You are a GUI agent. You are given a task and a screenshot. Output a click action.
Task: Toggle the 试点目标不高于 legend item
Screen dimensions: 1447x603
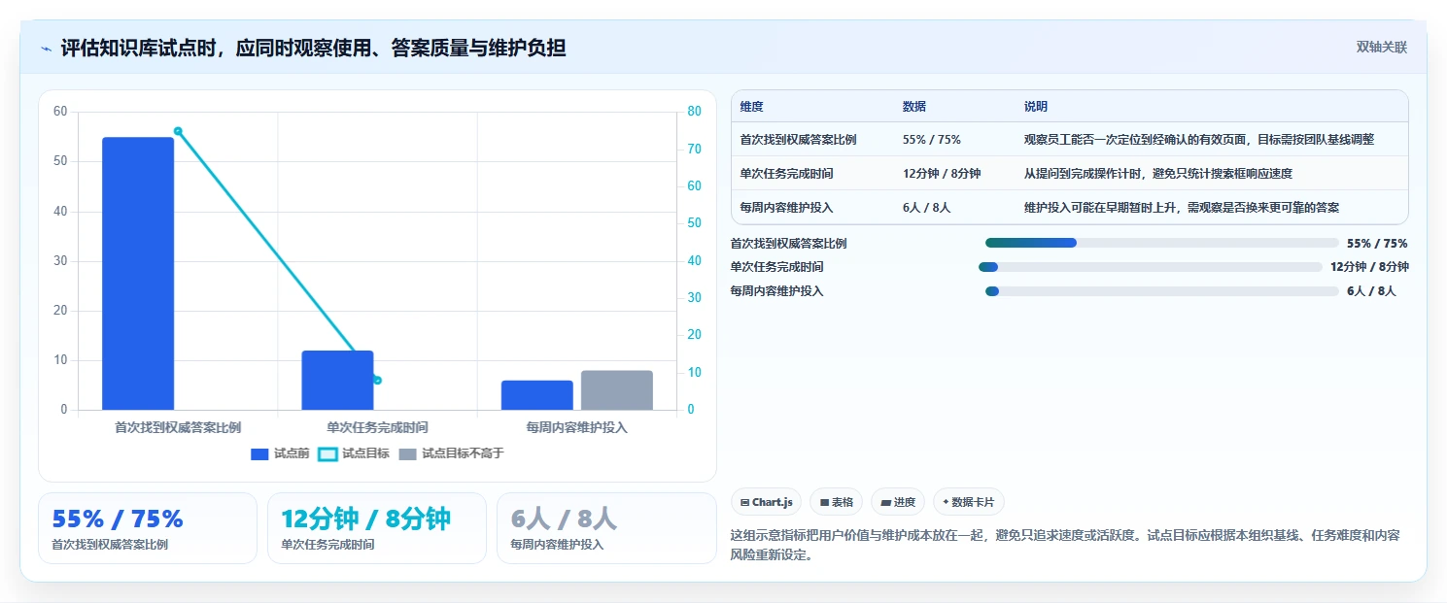tap(451, 453)
